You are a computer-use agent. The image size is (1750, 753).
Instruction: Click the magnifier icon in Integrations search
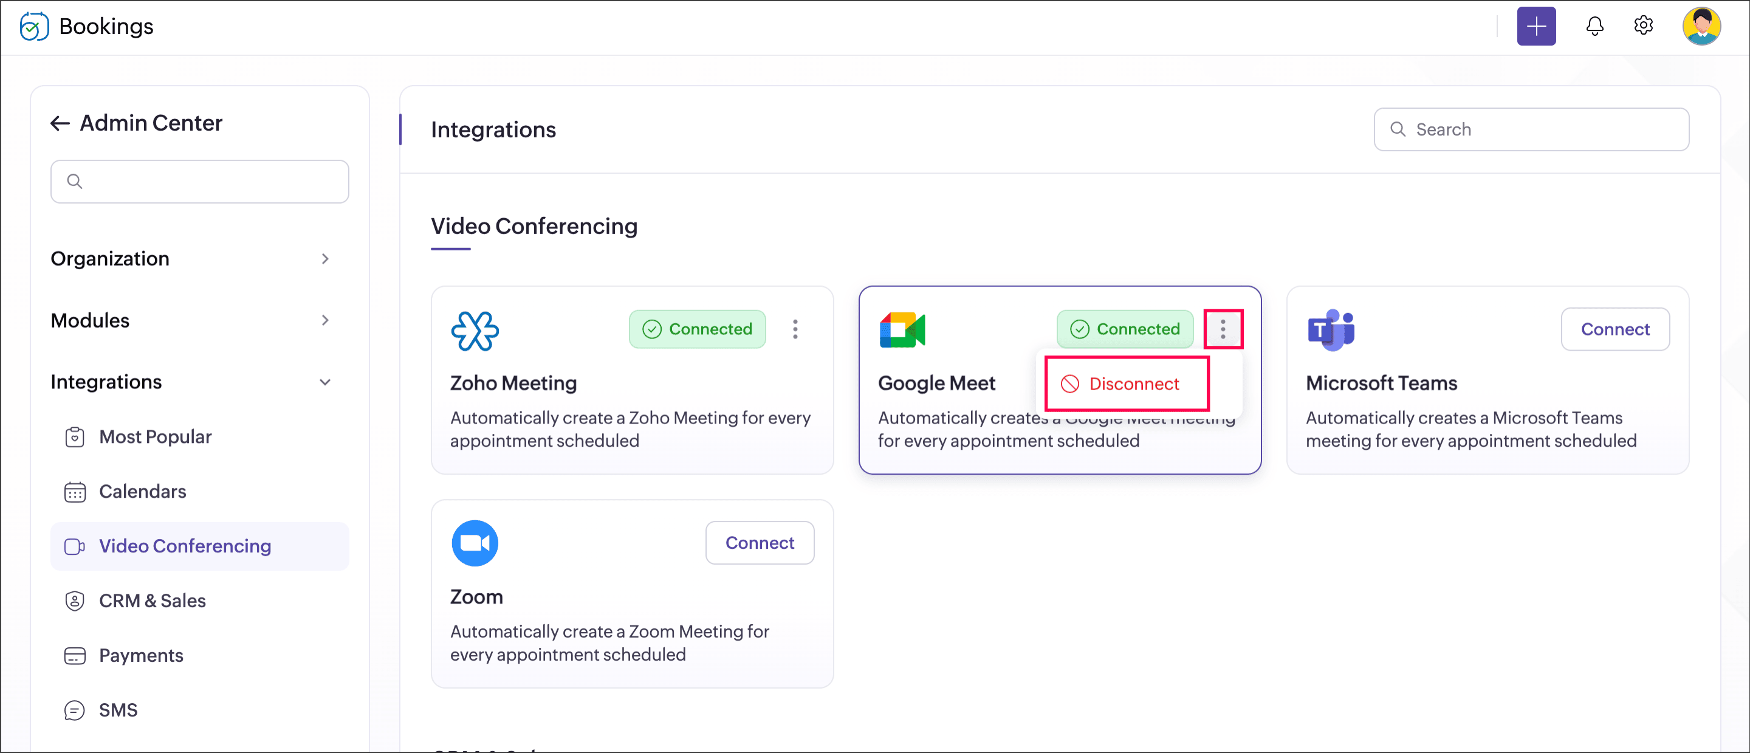click(1398, 129)
